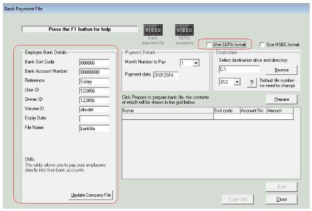This screenshot has width=312, height=211.
Task: Click the Amount column header
Action: tap(280, 111)
